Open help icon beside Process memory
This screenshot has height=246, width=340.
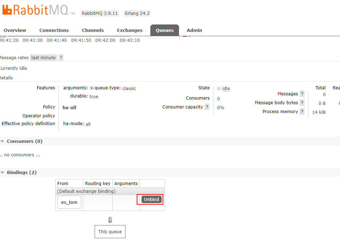point(302,111)
